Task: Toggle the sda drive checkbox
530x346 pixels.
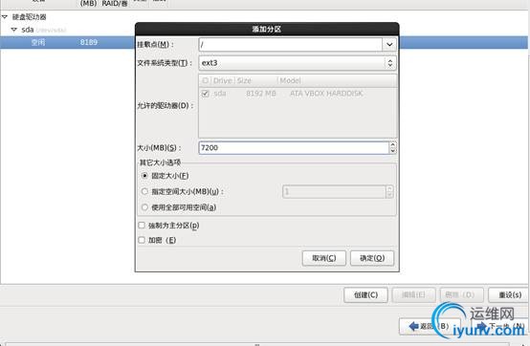Action: (x=205, y=94)
